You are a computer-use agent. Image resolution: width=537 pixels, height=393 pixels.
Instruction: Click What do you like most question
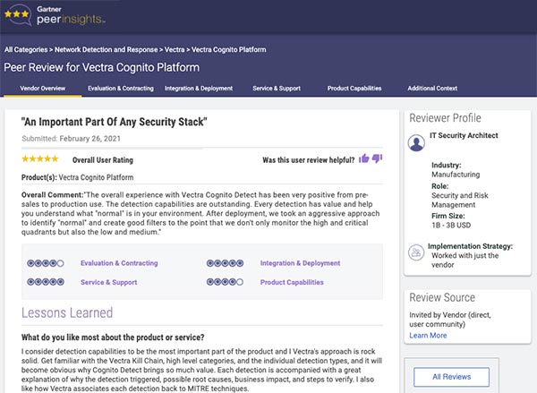[113, 337]
